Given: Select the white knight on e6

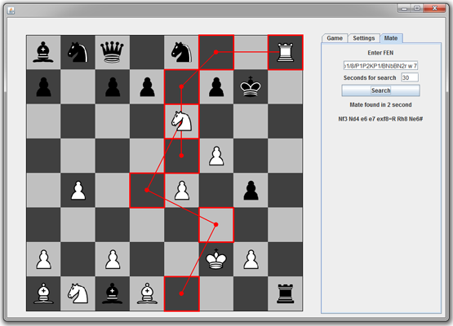Looking at the screenshot, I should tap(181, 121).
